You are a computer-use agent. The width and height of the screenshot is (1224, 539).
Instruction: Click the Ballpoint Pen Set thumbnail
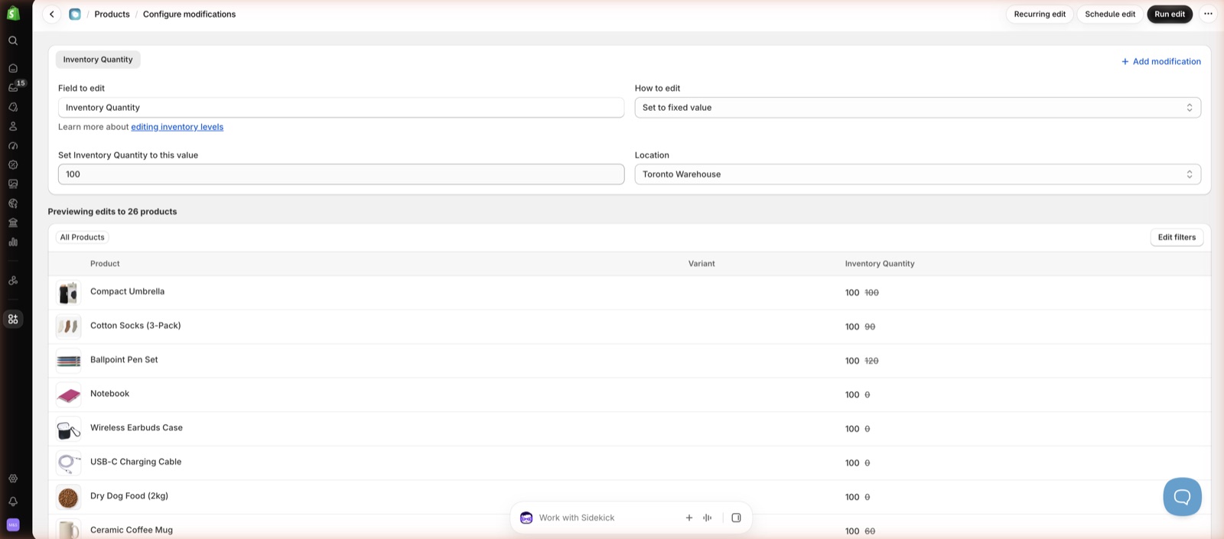tap(69, 361)
